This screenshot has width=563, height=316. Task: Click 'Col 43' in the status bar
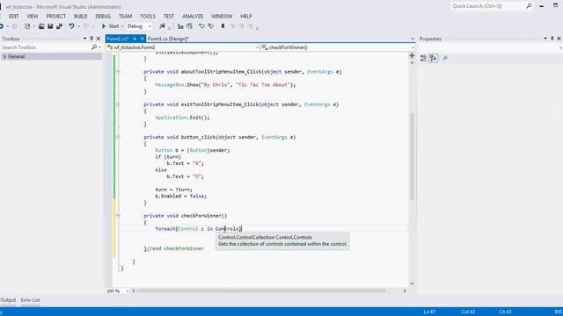[x=468, y=312]
